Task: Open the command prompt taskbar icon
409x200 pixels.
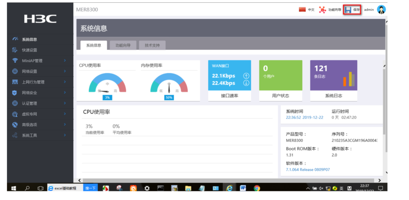Action: coord(161,188)
